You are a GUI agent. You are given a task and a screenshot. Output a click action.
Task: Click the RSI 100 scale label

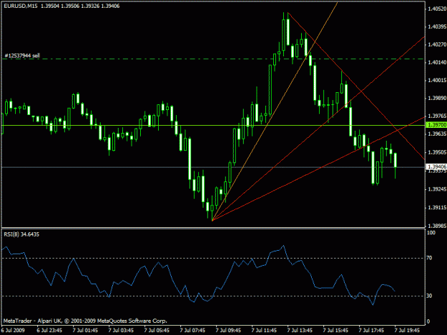pyautogui.click(x=431, y=233)
